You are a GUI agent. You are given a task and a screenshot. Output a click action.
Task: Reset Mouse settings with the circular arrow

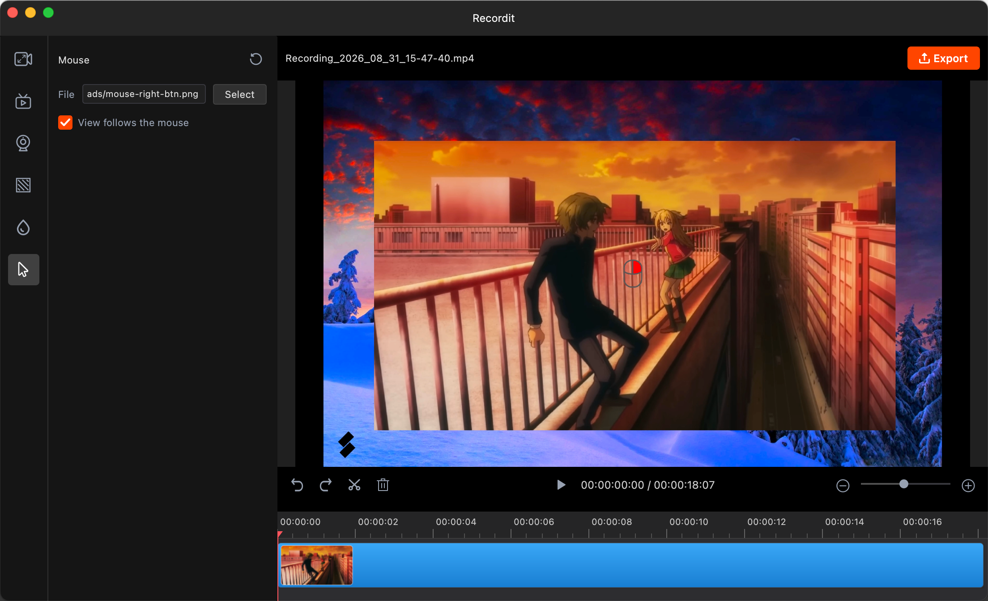256,59
